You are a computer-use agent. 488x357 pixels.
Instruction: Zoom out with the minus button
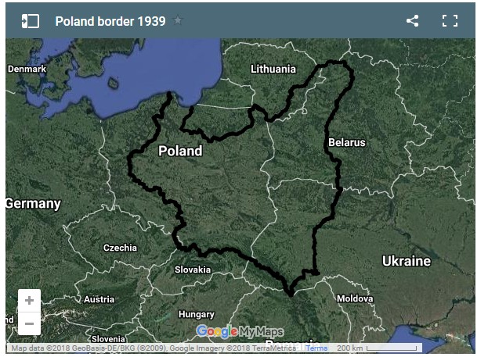[x=29, y=323]
